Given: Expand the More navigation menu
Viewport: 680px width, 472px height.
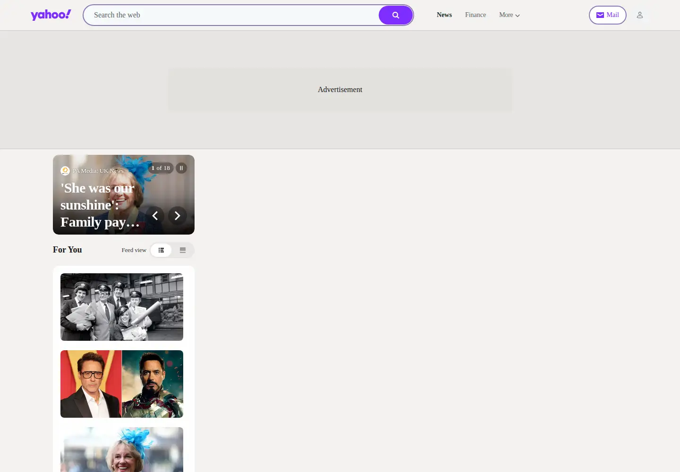Looking at the screenshot, I should [510, 15].
